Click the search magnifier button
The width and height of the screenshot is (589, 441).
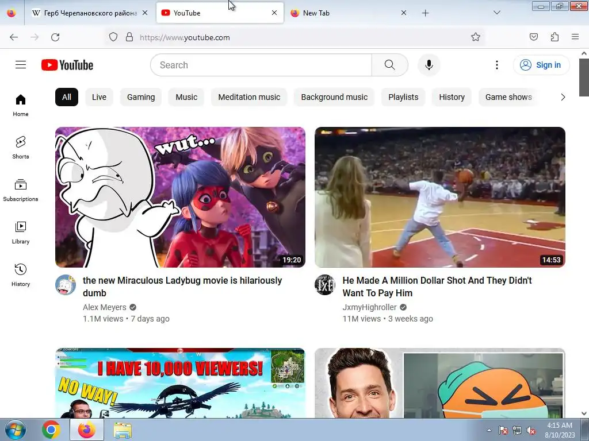(389, 65)
